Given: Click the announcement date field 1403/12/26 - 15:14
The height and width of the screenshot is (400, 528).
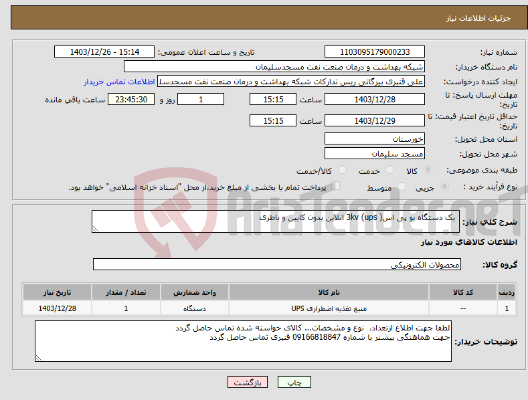Looking at the screenshot, I should point(104,52).
